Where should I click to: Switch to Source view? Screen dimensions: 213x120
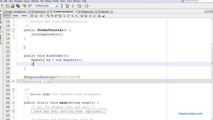click(7, 16)
